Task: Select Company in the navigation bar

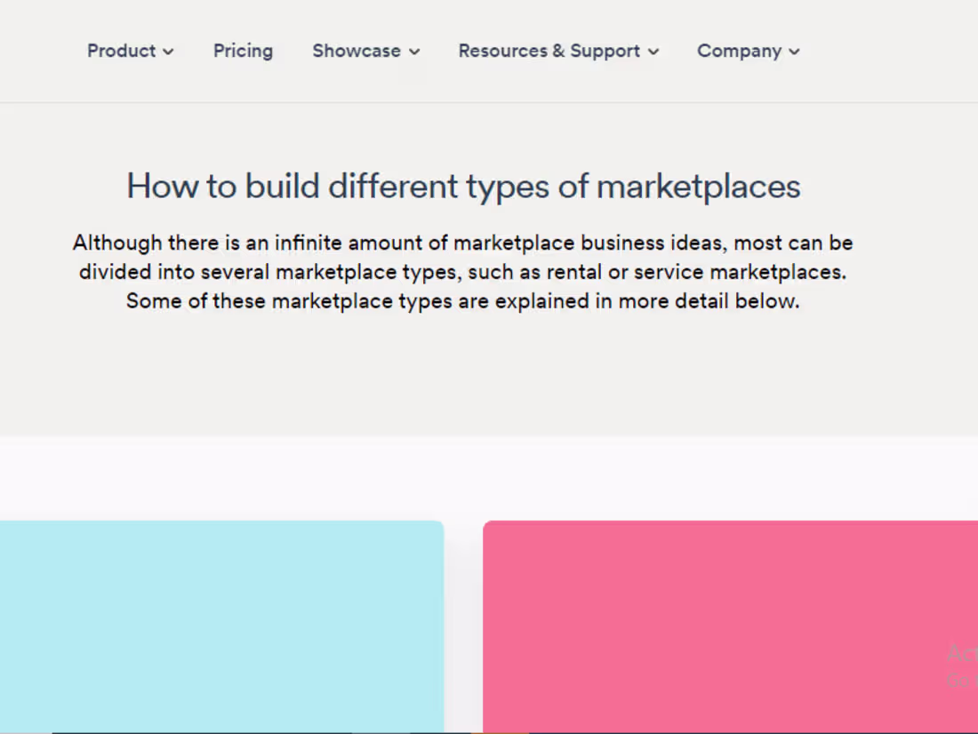Action: [x=739, y=51]
